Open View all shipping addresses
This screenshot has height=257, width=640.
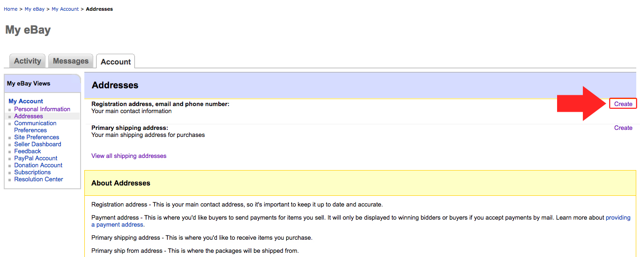point(129,156)
